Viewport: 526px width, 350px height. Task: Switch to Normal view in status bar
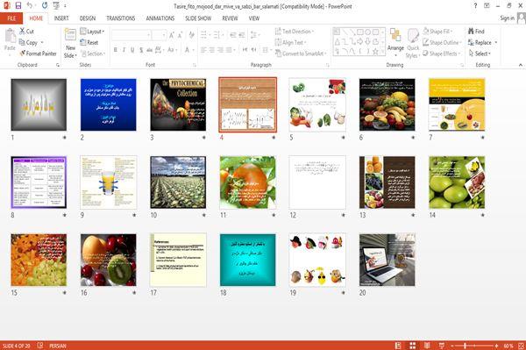[398, 346]
